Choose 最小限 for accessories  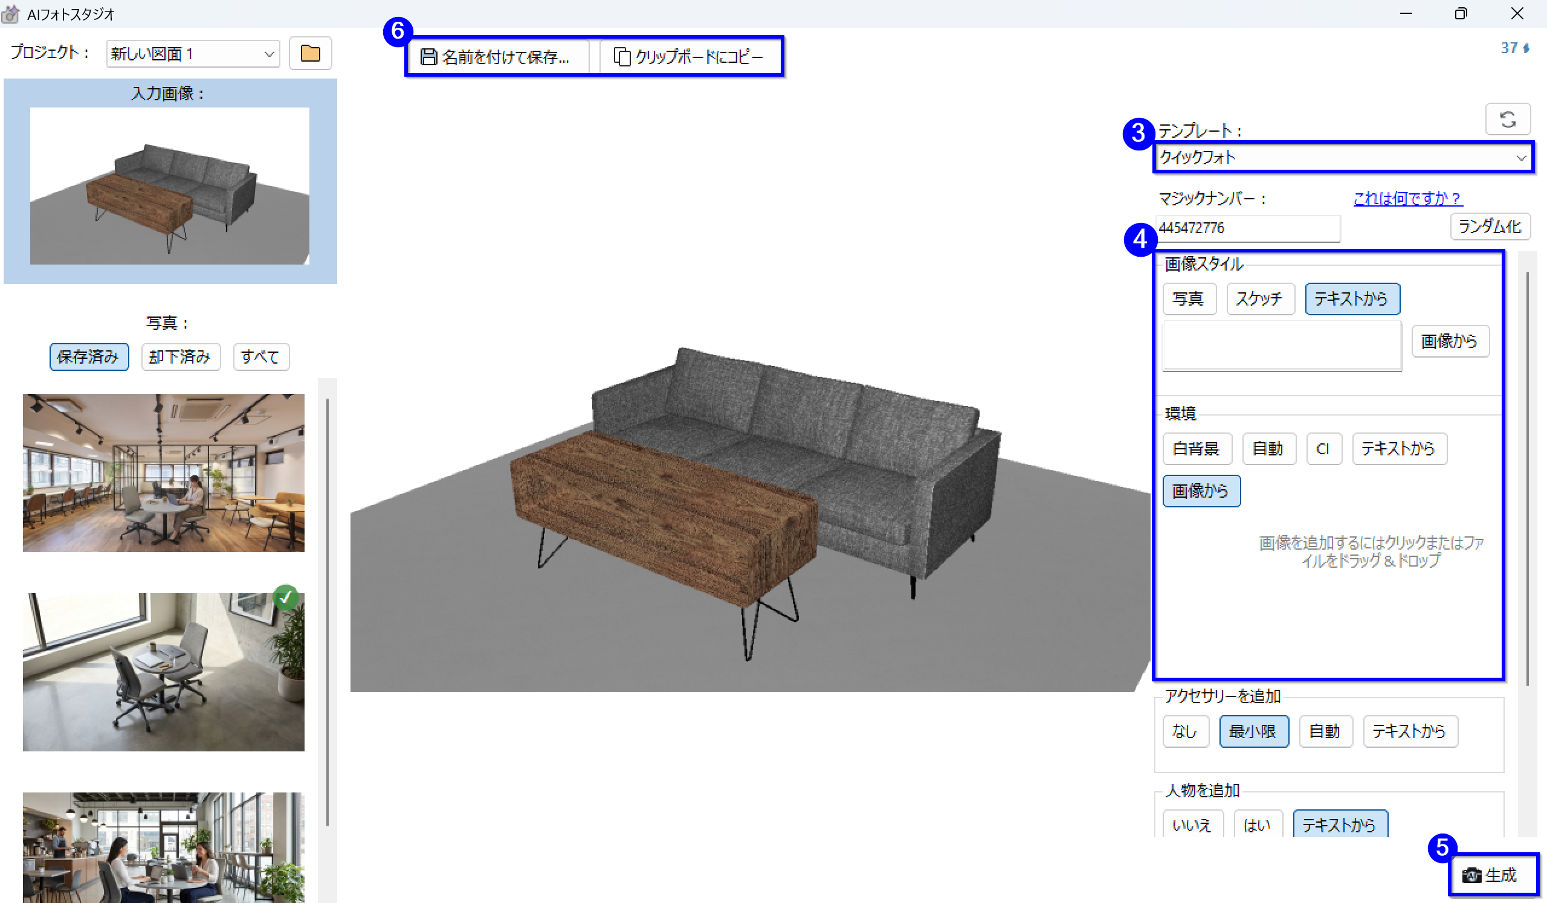(1253, 731)
